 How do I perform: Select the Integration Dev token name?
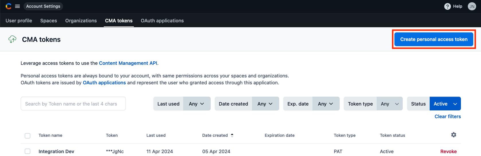56,151
